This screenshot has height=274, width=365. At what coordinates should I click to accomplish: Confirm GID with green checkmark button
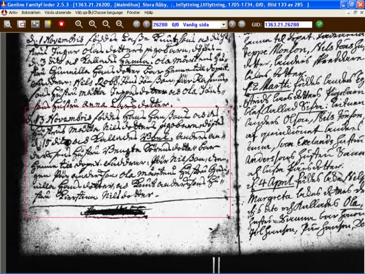(x=319, y=24)
